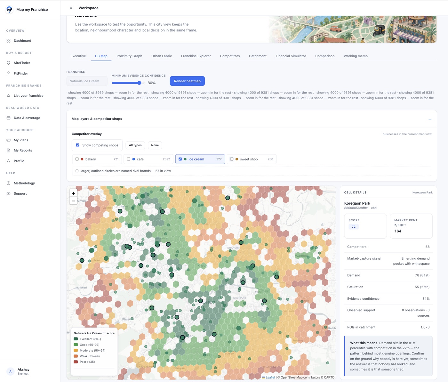This screenshot has height=382, width=448.
Task: Uncheck Show competing shops checkbox
Action: pyautogui.click(x=77, y=145)
